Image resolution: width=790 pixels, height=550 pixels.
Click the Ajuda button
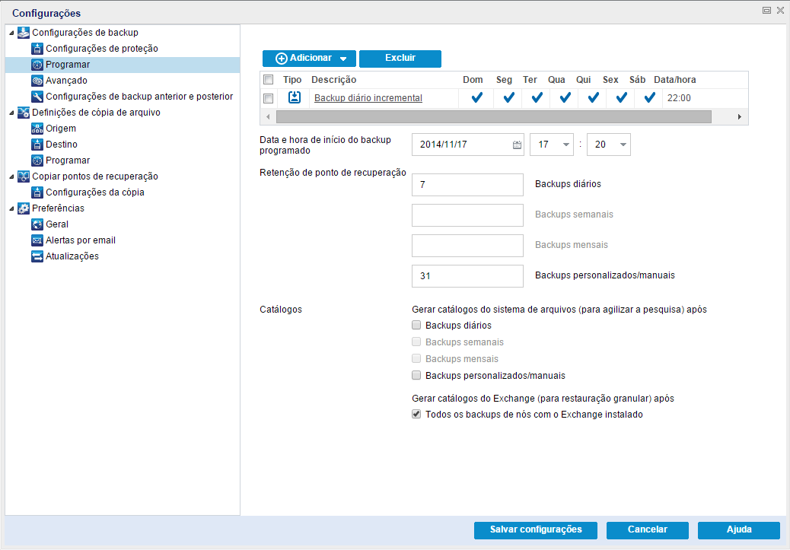(738, 530)
